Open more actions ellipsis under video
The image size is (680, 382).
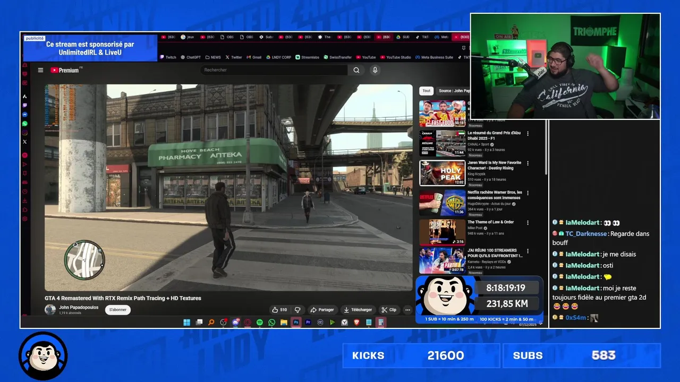[x=407, y=310]
